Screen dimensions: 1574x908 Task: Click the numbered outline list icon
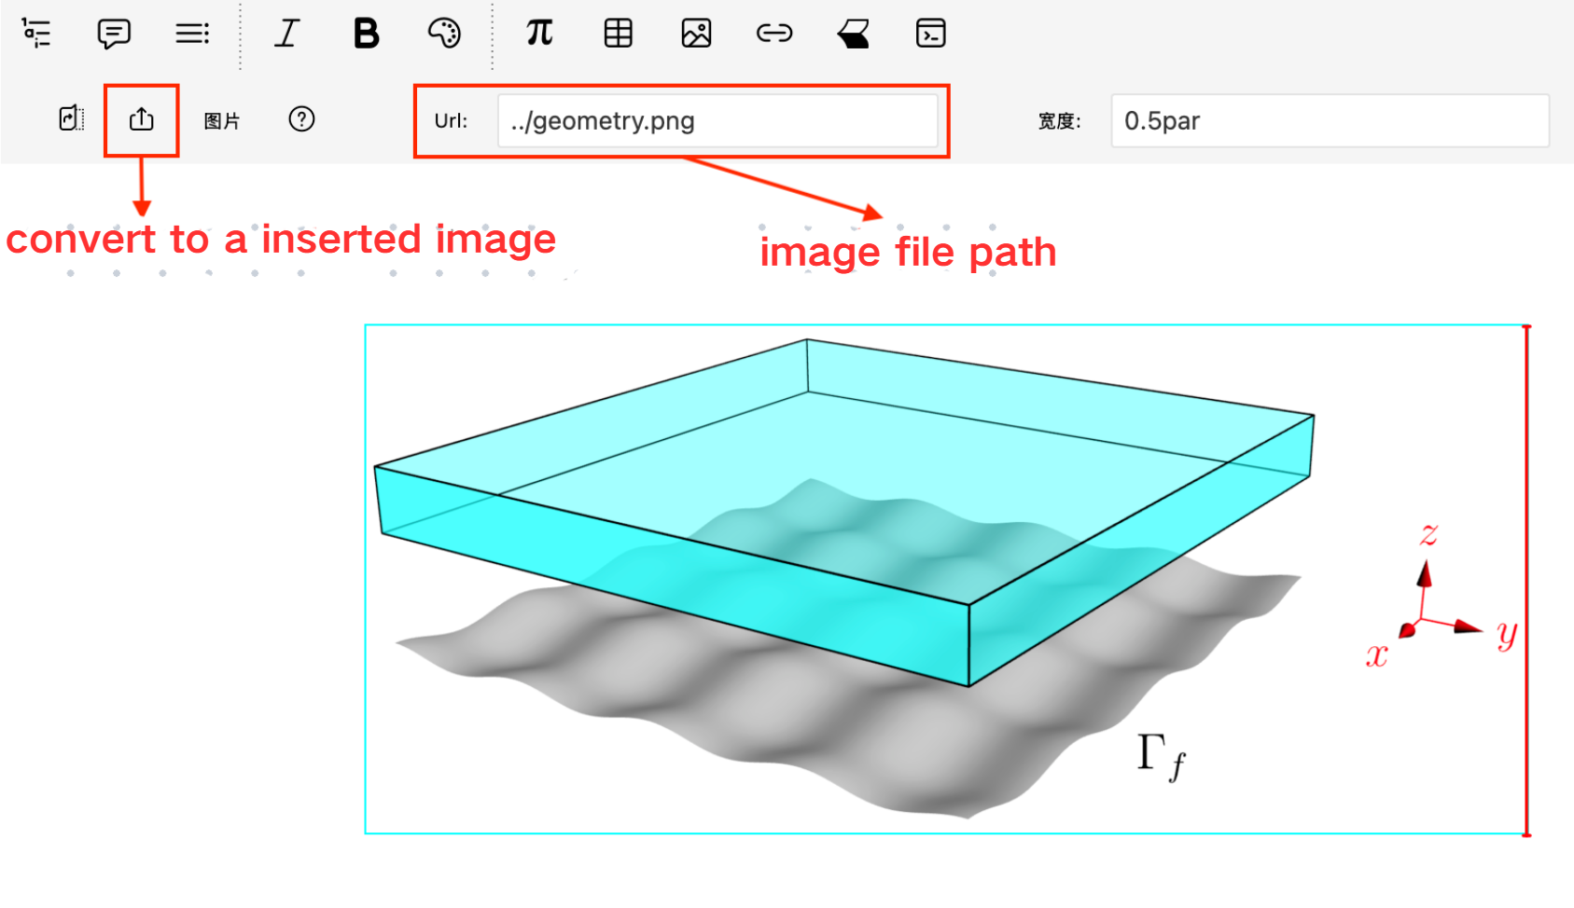click(36, 34)
